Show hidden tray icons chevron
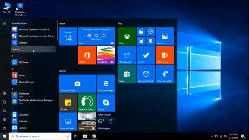Image resolution: width=249 pixels, height=140 pixels. pyautogui.click(x=212, y=136)
